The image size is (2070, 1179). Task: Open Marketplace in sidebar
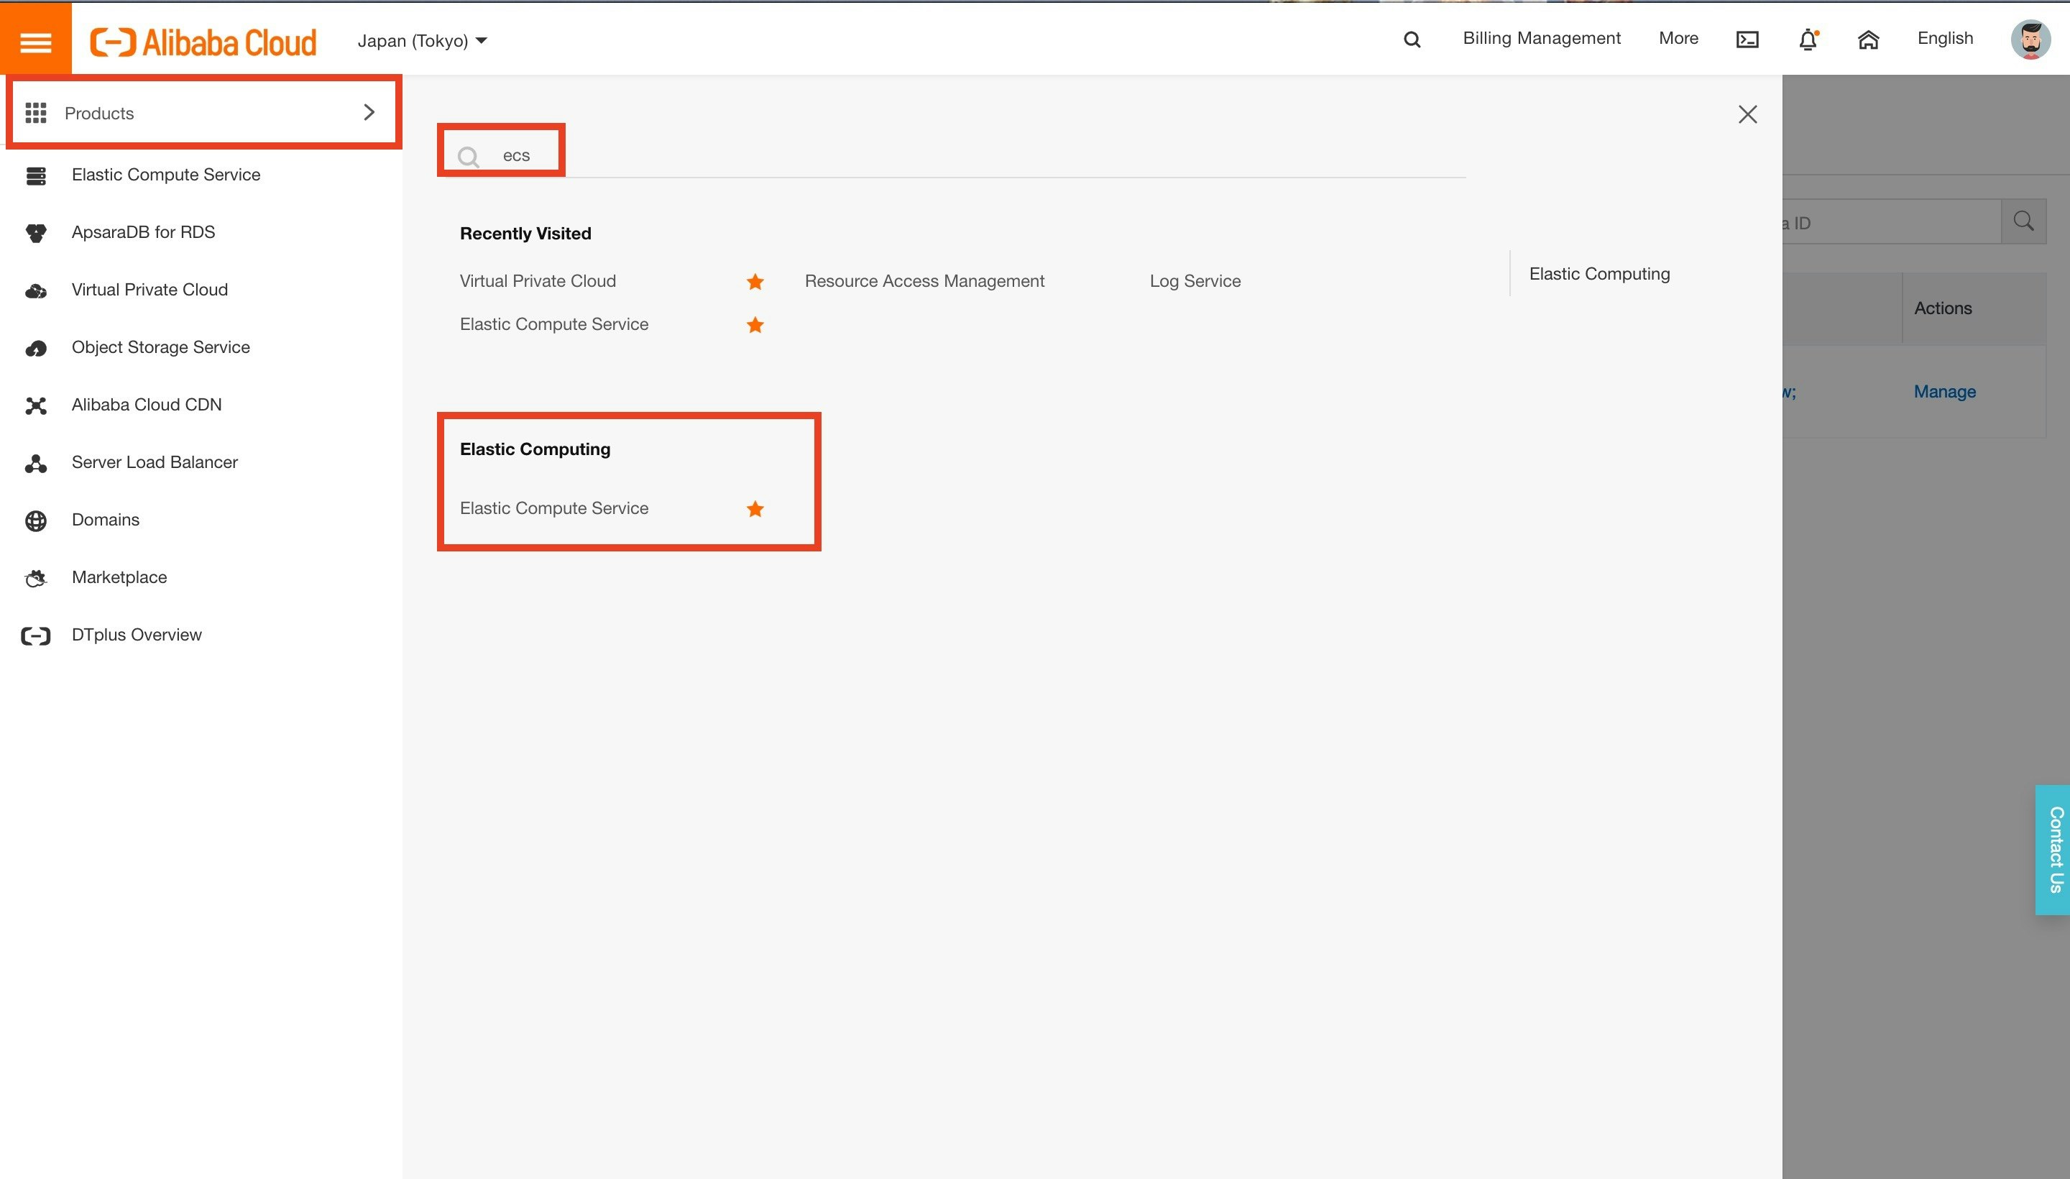(x=119, y=577)
